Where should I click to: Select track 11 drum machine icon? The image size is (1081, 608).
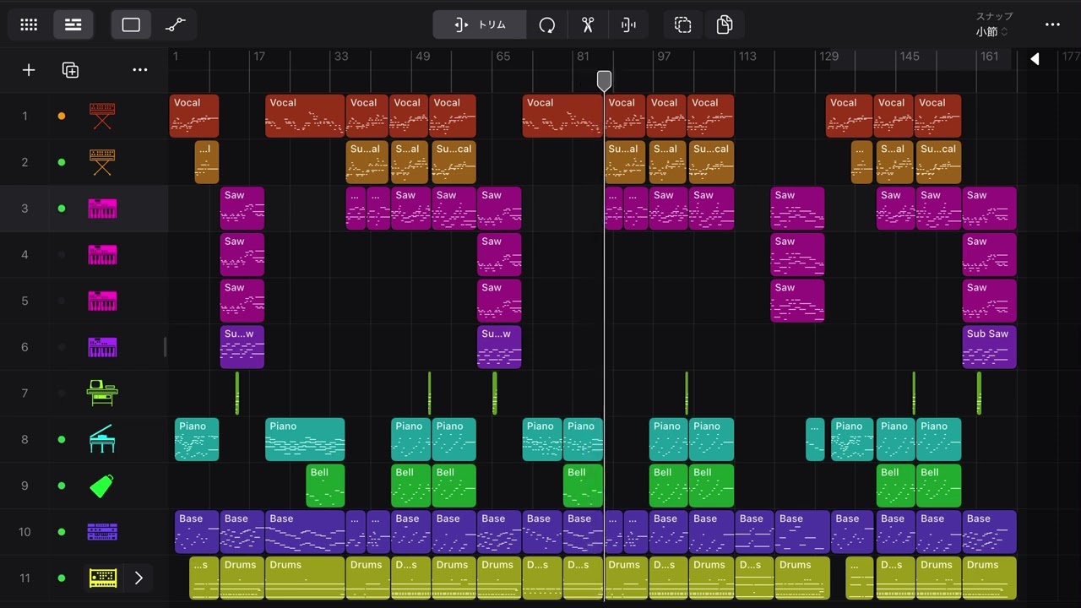(x=102, y=578)
